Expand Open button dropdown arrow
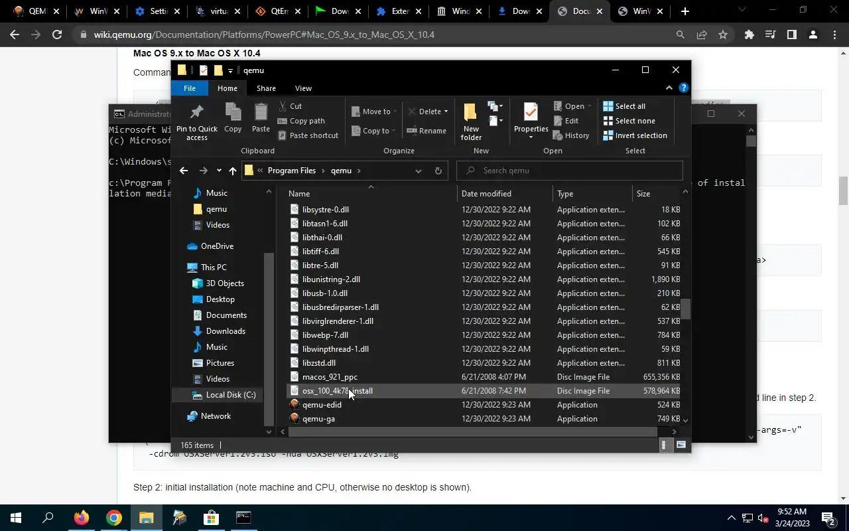This screenshot has height=531, width=849. point(590,106)
